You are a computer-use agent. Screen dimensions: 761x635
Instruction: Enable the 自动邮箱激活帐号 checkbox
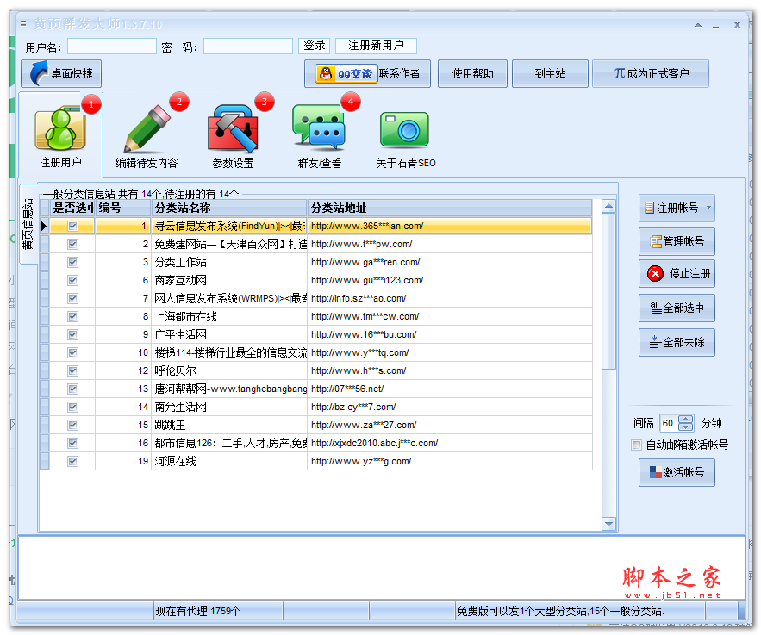(637, 445)
